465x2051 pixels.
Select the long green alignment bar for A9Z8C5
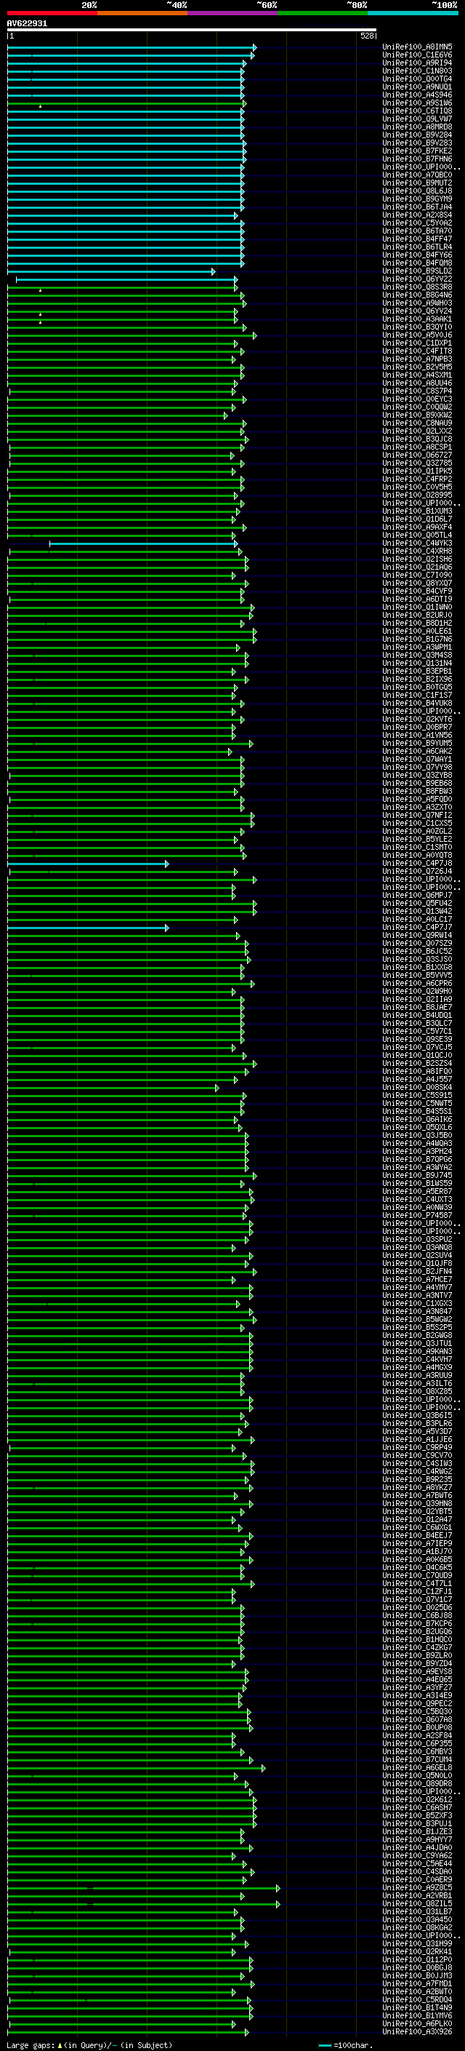pyautogui.click(x=144, y=1889)
